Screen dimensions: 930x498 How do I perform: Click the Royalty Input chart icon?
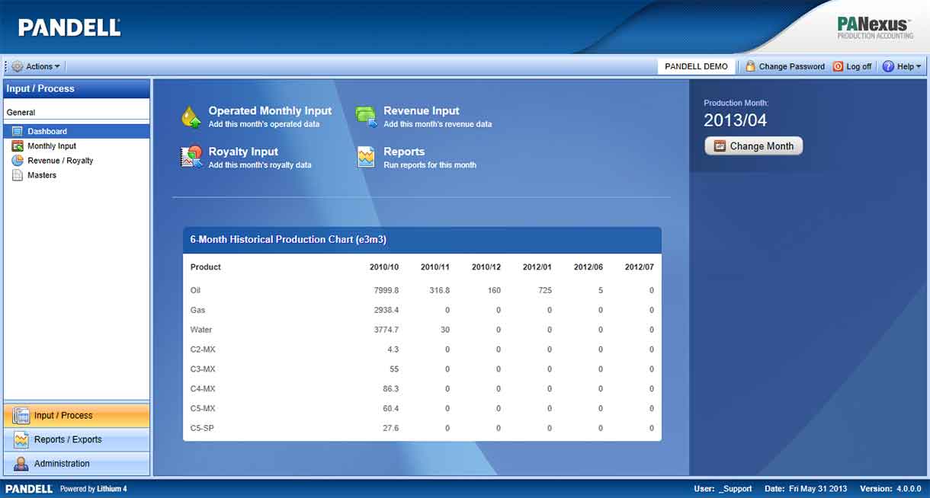[x=191, y=157]
